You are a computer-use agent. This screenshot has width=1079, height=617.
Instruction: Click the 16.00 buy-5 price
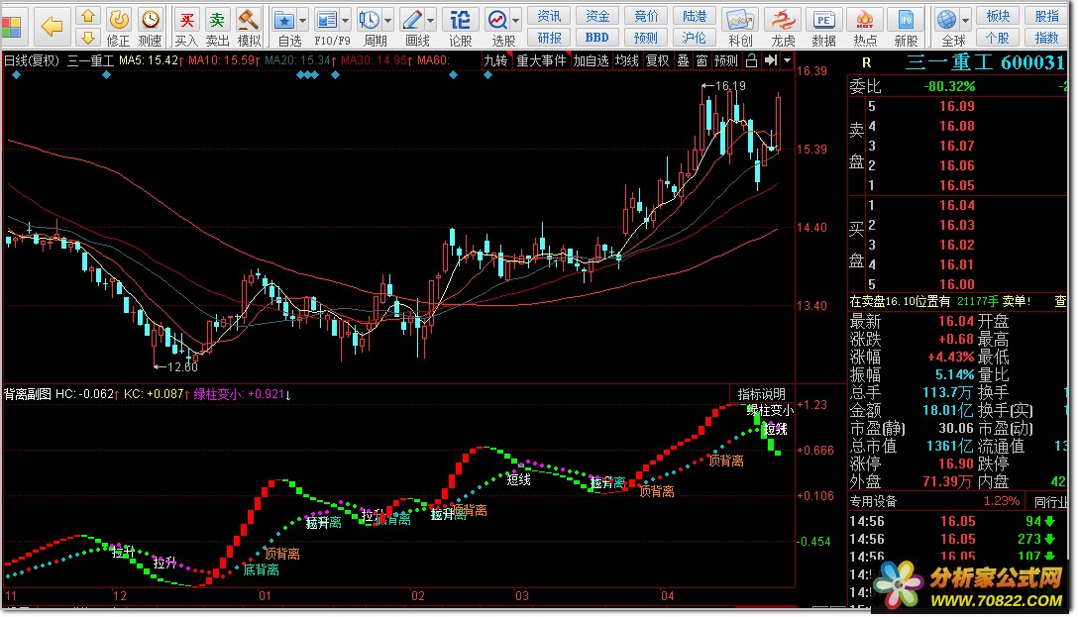[x=957, y=284]
